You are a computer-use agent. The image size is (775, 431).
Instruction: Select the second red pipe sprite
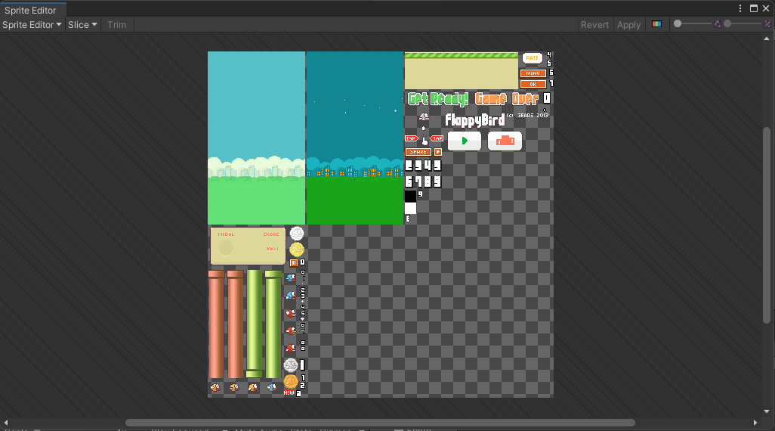click(235, 324)
